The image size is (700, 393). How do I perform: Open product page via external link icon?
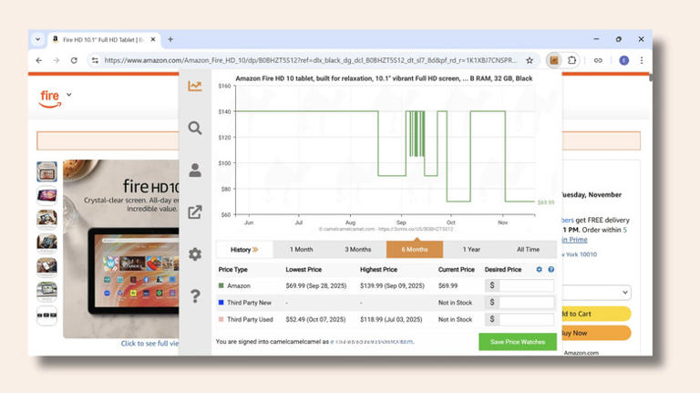pyautogui.click(x=195, y=212)
